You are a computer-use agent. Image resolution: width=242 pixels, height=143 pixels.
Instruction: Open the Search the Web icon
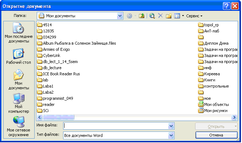(152, 16)
